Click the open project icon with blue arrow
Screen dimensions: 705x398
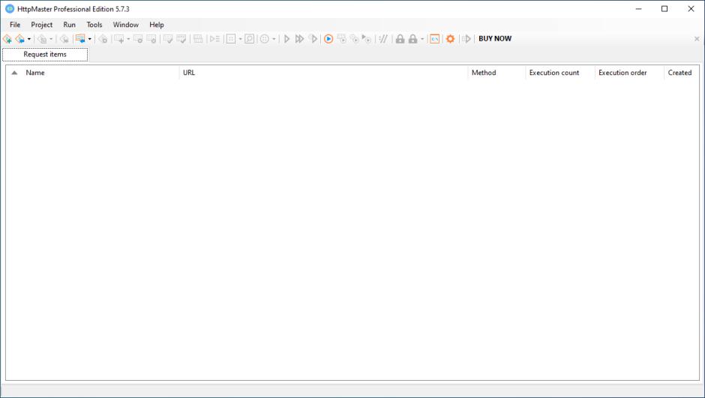click(19, 39)
